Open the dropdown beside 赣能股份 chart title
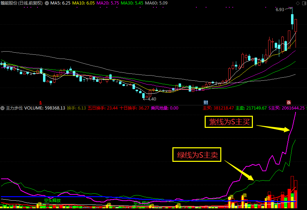The image size is (307, 210). pos(47,3)
